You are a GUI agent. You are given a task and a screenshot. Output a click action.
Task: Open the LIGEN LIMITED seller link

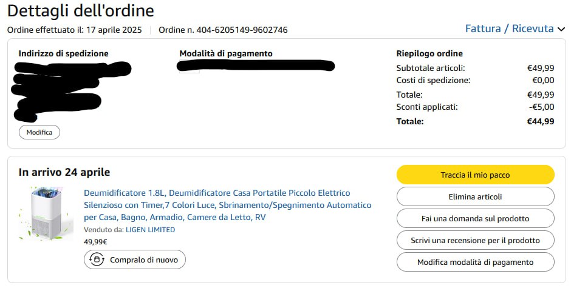[x=150, y=230]
